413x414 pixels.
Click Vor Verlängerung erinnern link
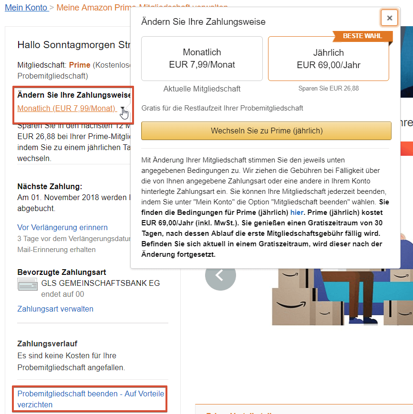[62, 227]
